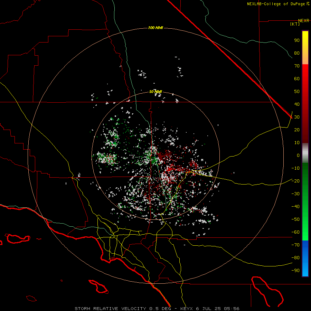311x311 pixels.
Task: Click the -40 value on velocity scale
Action: pyautogui.click(x=295, y=207)
